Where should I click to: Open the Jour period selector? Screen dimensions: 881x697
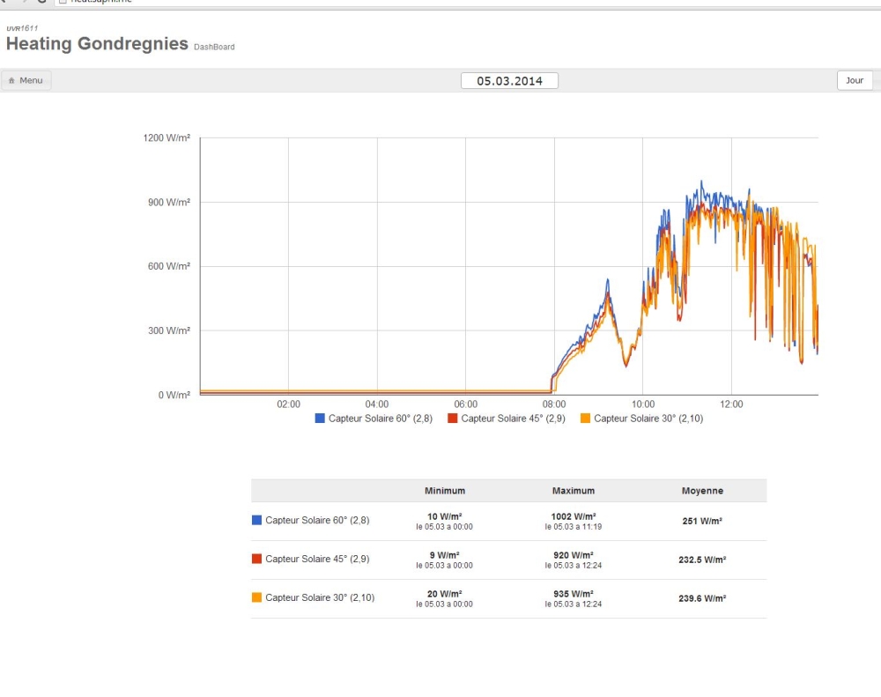(x=854, y=80)
